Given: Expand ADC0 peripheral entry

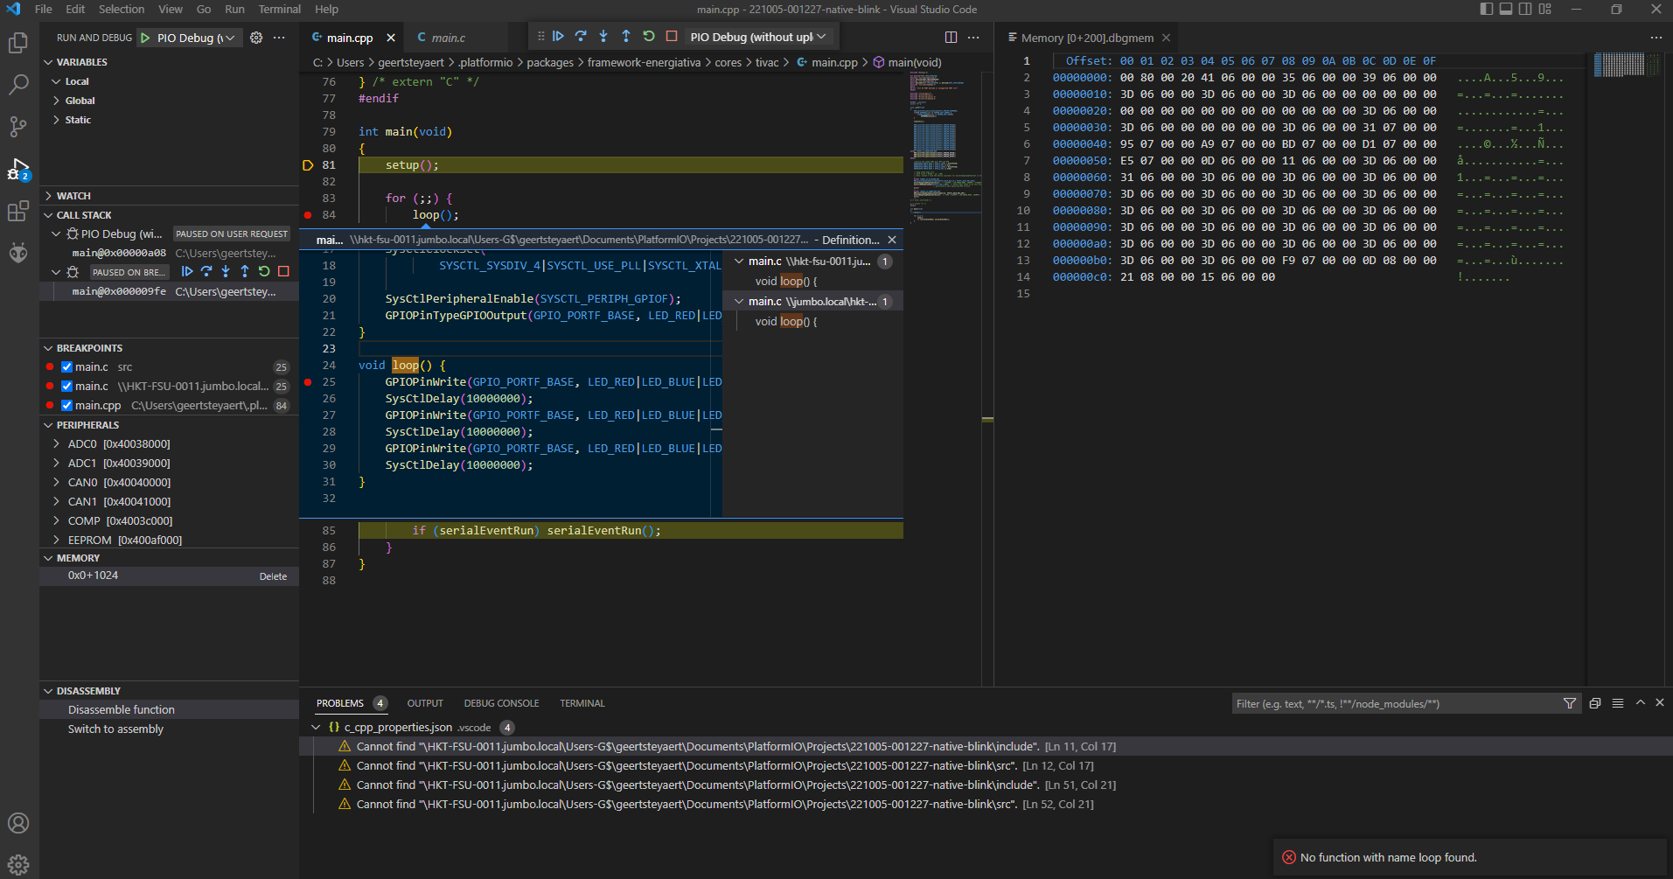Looking at the screenshot, I should point(56,444).
